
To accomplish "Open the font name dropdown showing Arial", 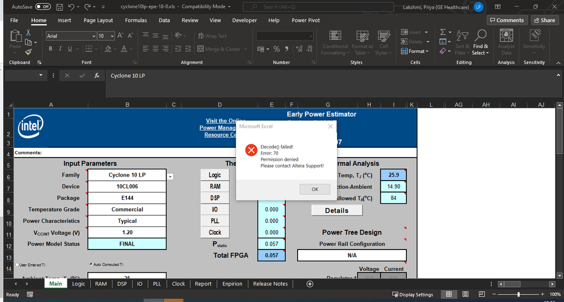I will pos(93,36).
